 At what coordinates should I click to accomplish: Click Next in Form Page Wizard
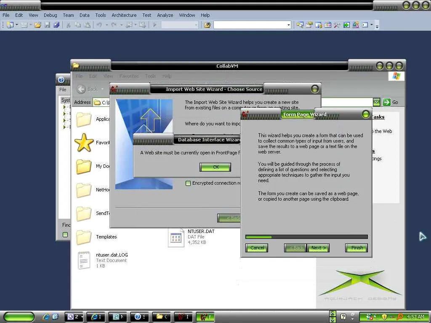pyautogui.click(x=318, y=248)
